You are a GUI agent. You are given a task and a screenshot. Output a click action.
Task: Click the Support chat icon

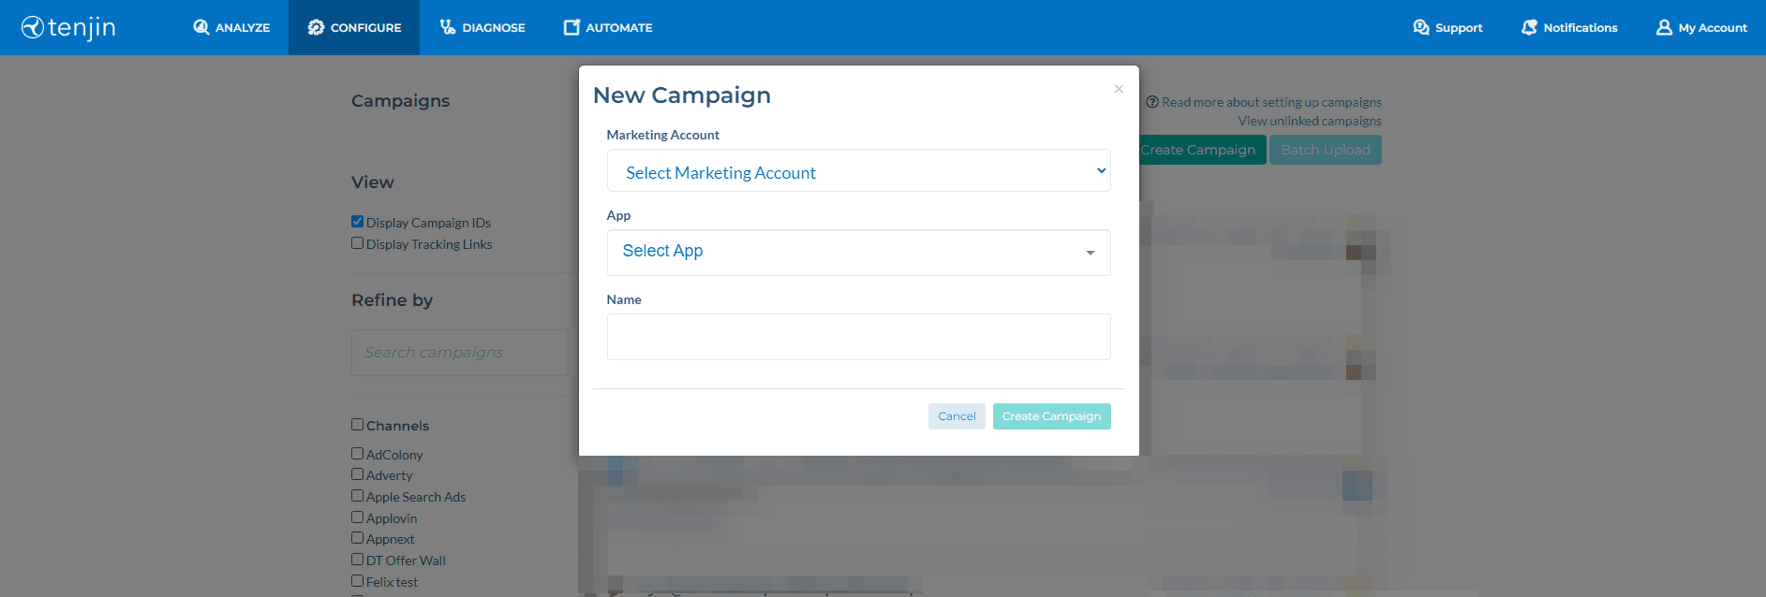click(x=1421, y=27)
